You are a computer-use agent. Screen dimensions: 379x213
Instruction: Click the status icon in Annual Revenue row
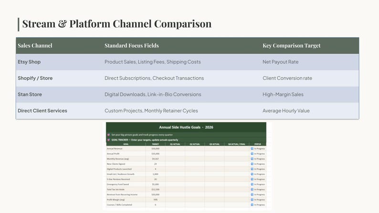pos(252,149)
